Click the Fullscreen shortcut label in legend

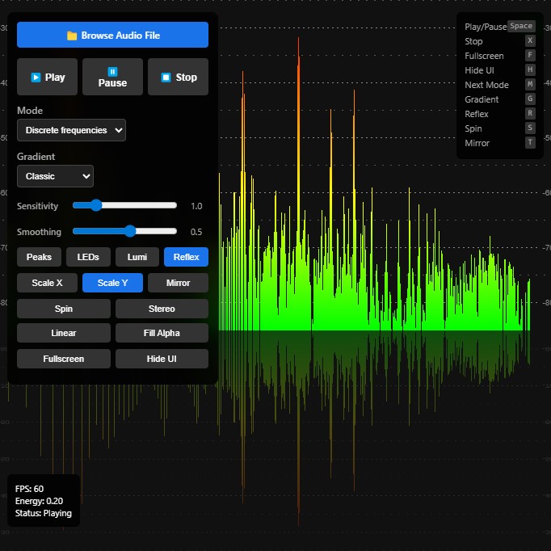point(484,56)
